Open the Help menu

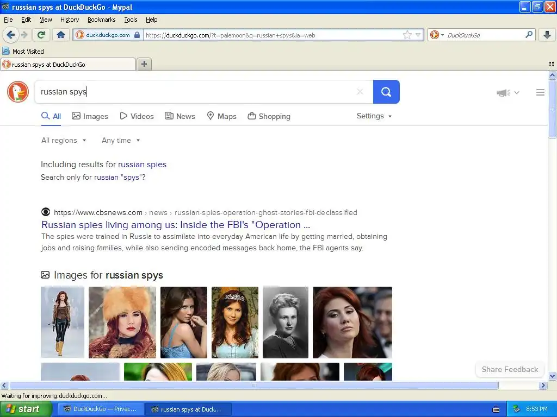[x=152, y=20]
